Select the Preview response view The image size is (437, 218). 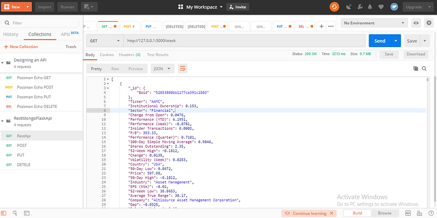pyautogui.click(x=136, y=69)
